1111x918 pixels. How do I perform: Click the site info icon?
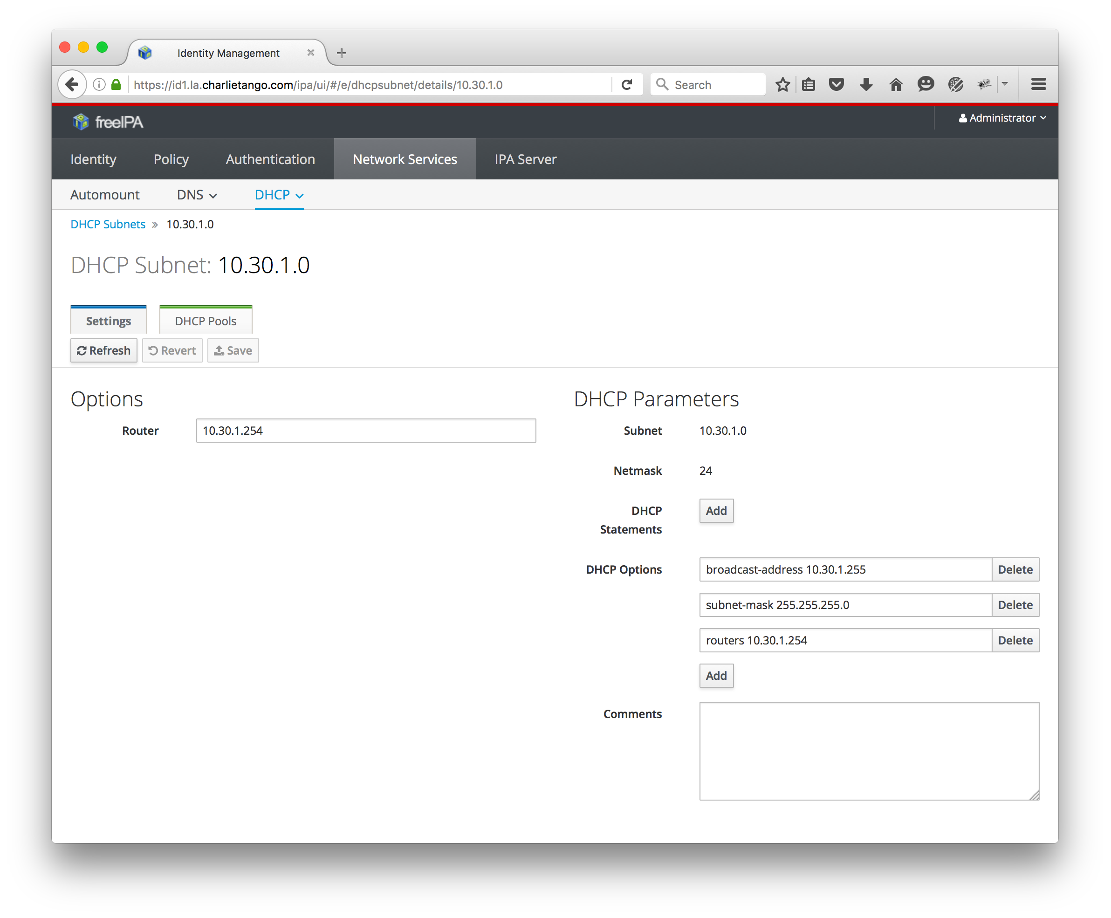pos(99,85)
